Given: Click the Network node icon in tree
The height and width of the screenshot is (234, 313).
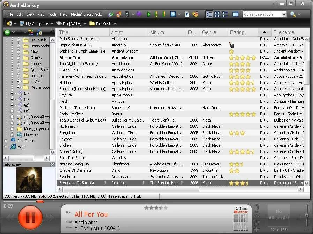Looking at the screenshot, I should coord(19,135).
